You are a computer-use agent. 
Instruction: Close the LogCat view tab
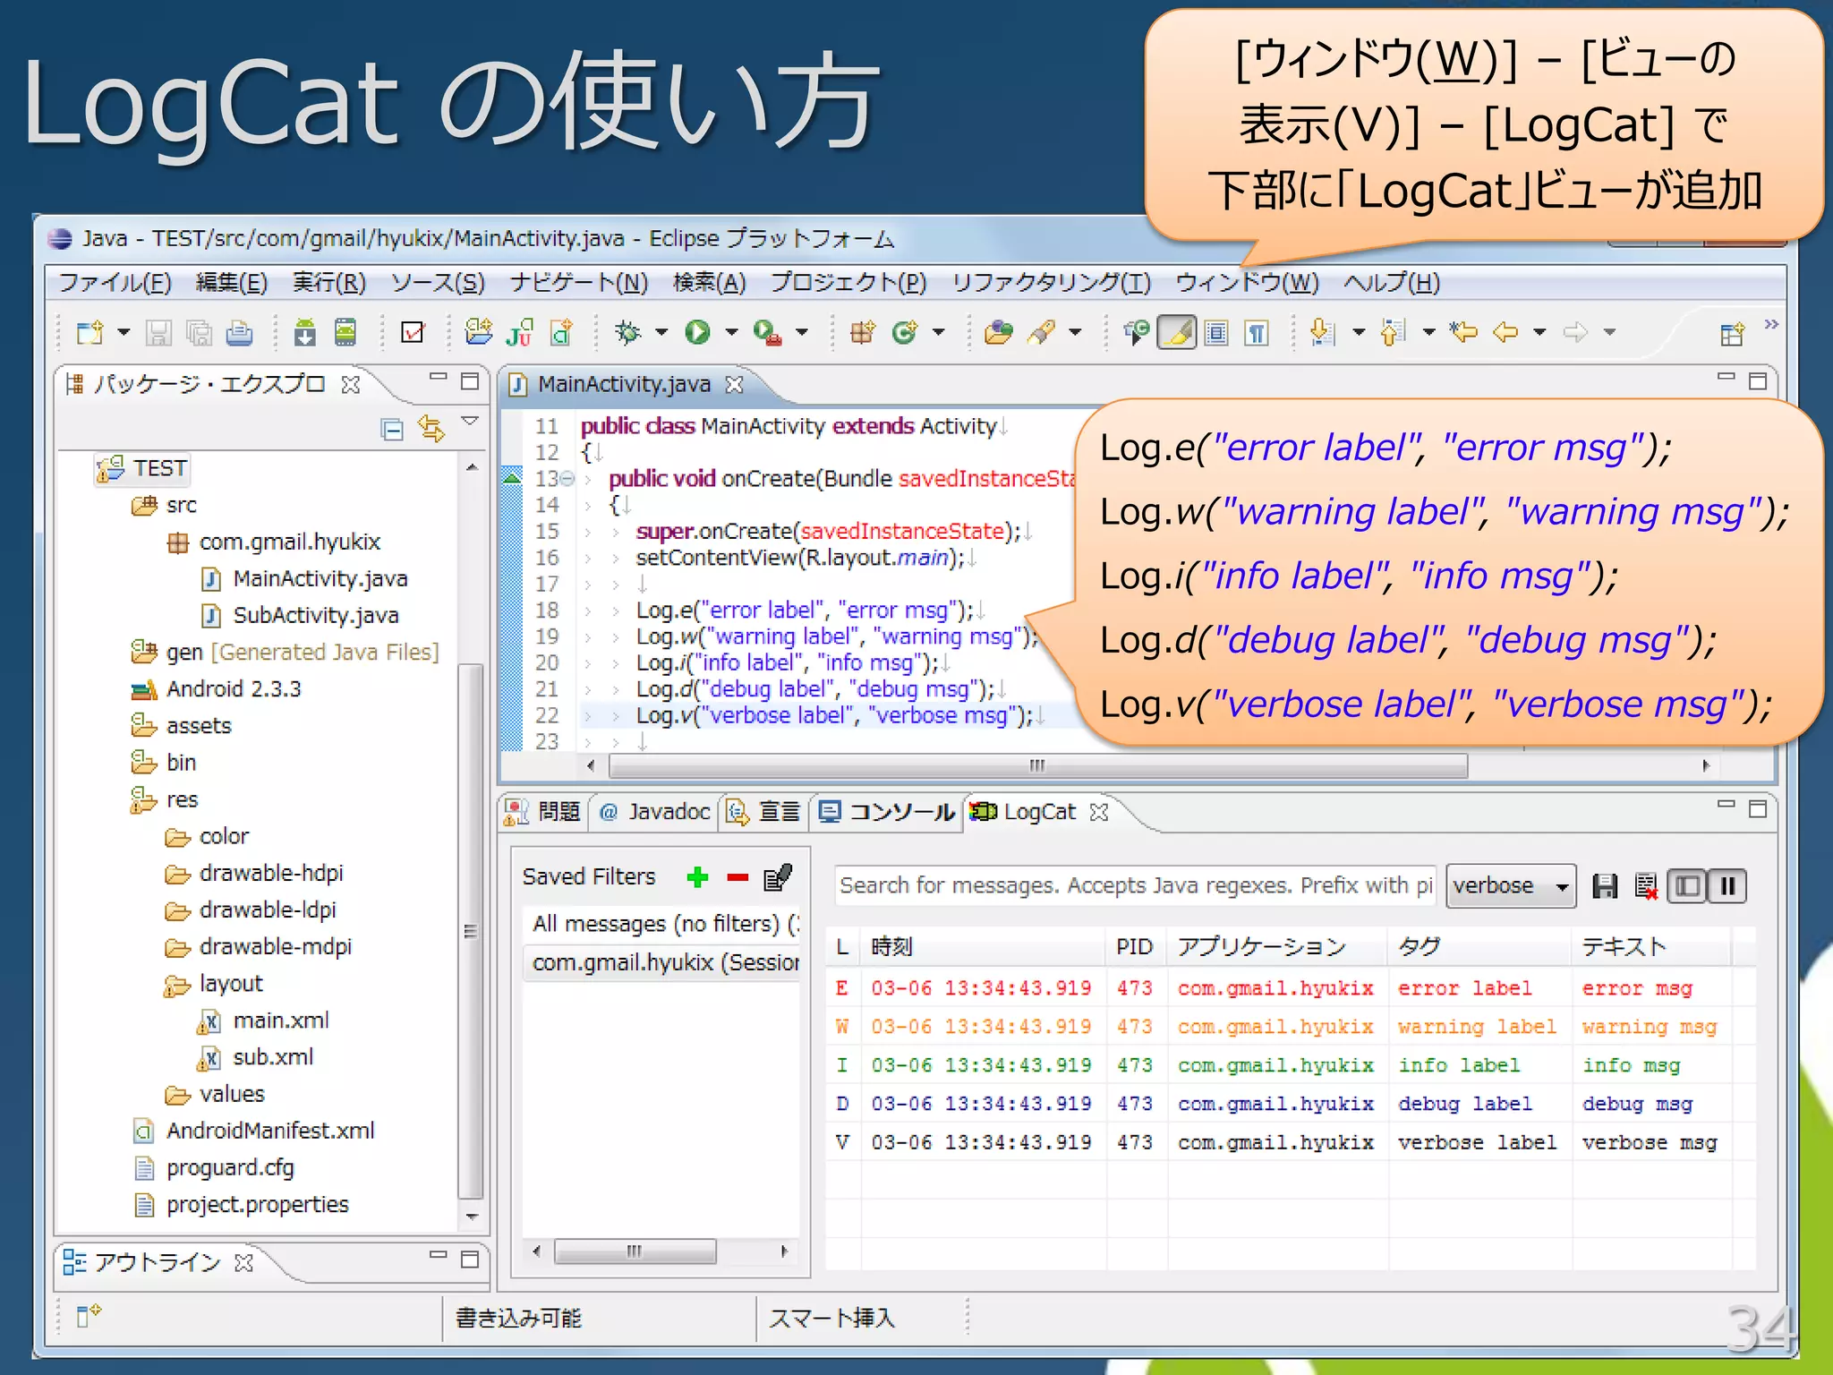tap(1100, 812)
